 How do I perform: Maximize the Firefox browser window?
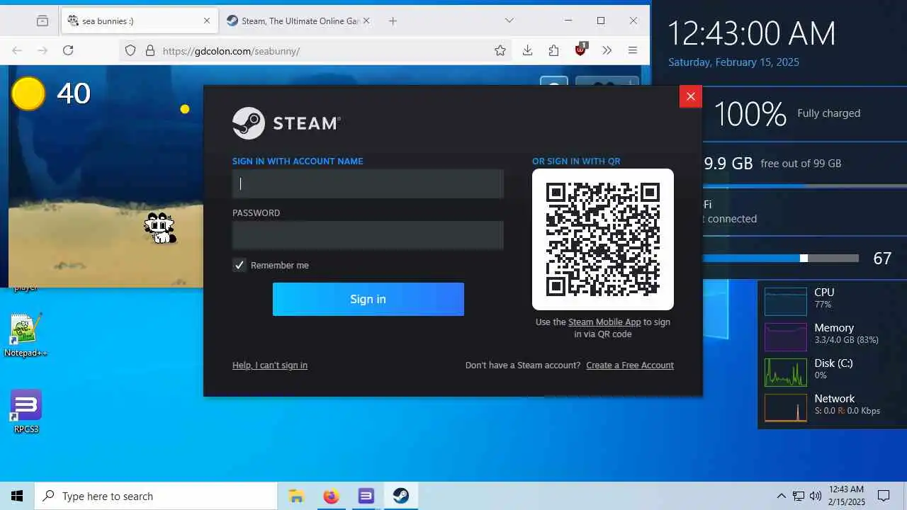(x=601, y=21)
